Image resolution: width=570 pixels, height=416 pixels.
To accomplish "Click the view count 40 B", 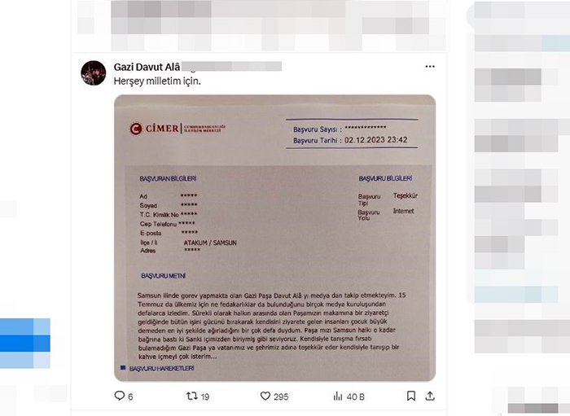I will [356, 396].
